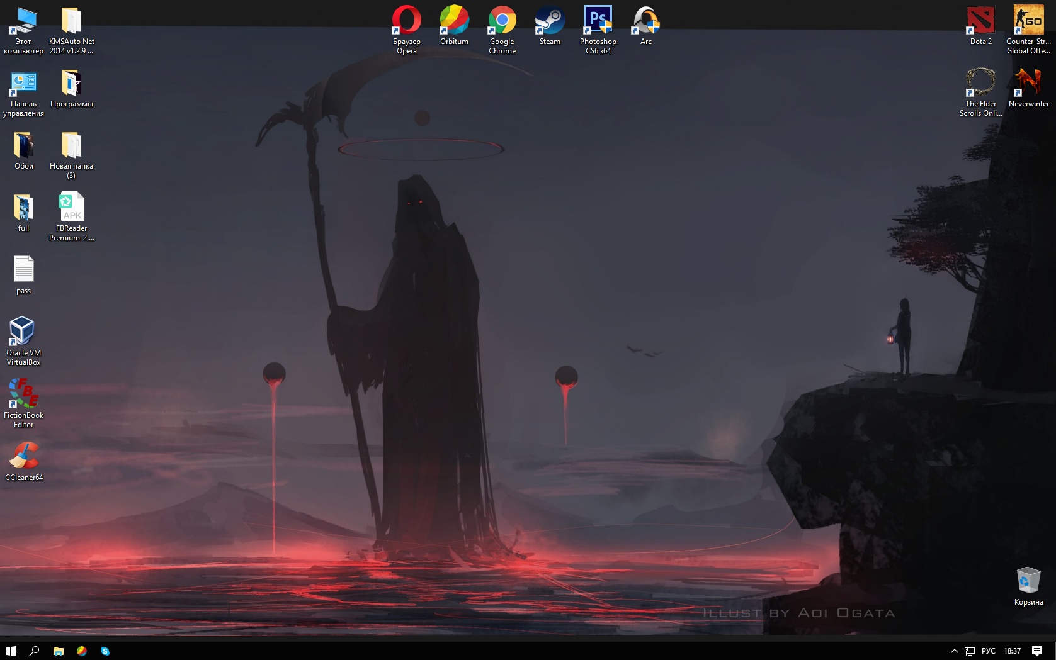Screen dimensions: 1056x660
Task: Select the 'pass' text file
Action: (23, 276)
